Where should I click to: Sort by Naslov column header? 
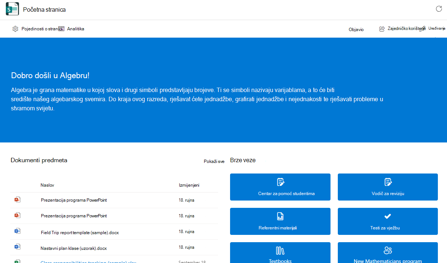click(47, 185)
